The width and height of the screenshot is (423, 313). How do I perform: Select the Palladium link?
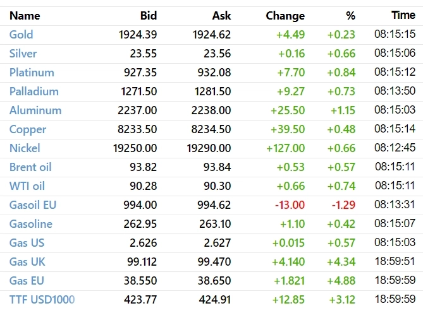pyautogui.click(x=34, y=92)
